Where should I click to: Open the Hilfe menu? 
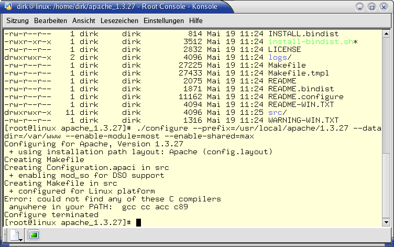click(196, 20)
